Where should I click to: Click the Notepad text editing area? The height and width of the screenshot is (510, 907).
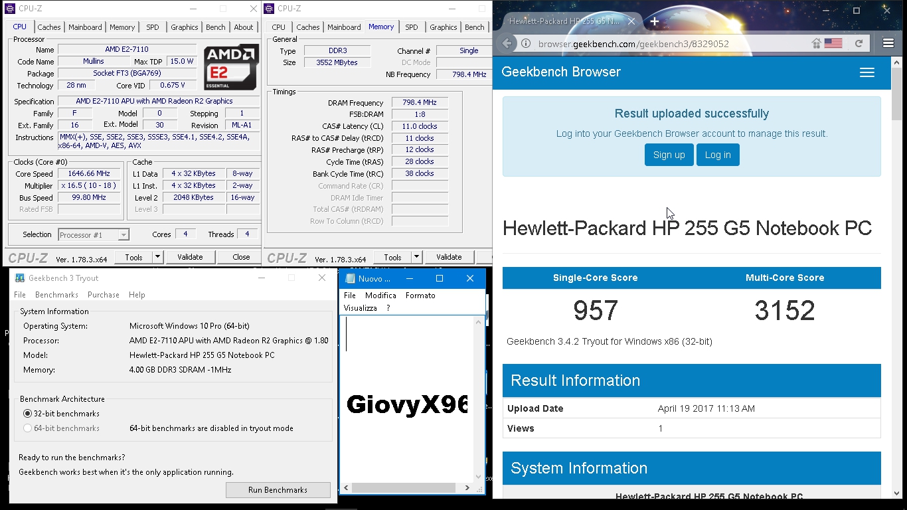tap(407, 398)
